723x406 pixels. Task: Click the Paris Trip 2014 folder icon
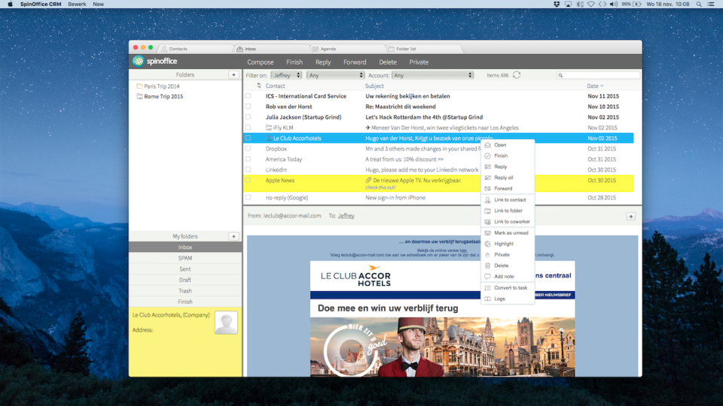(x=139, y=86)
